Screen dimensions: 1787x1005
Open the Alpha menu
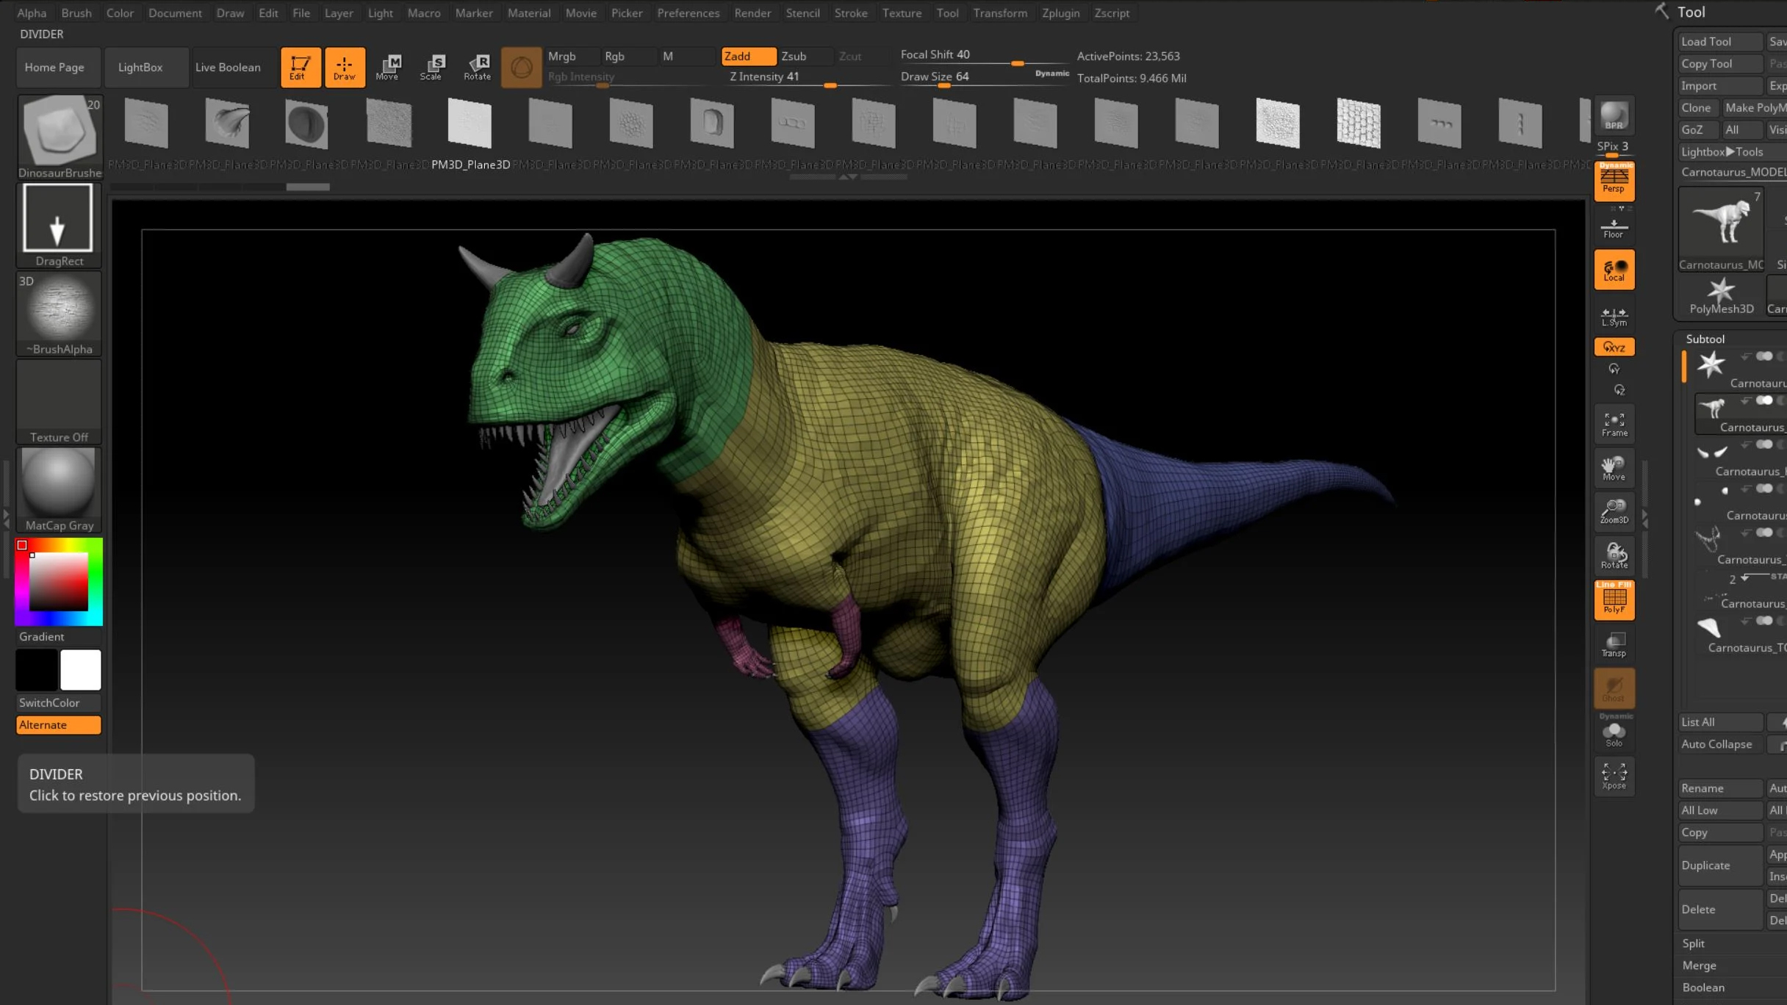32,12
